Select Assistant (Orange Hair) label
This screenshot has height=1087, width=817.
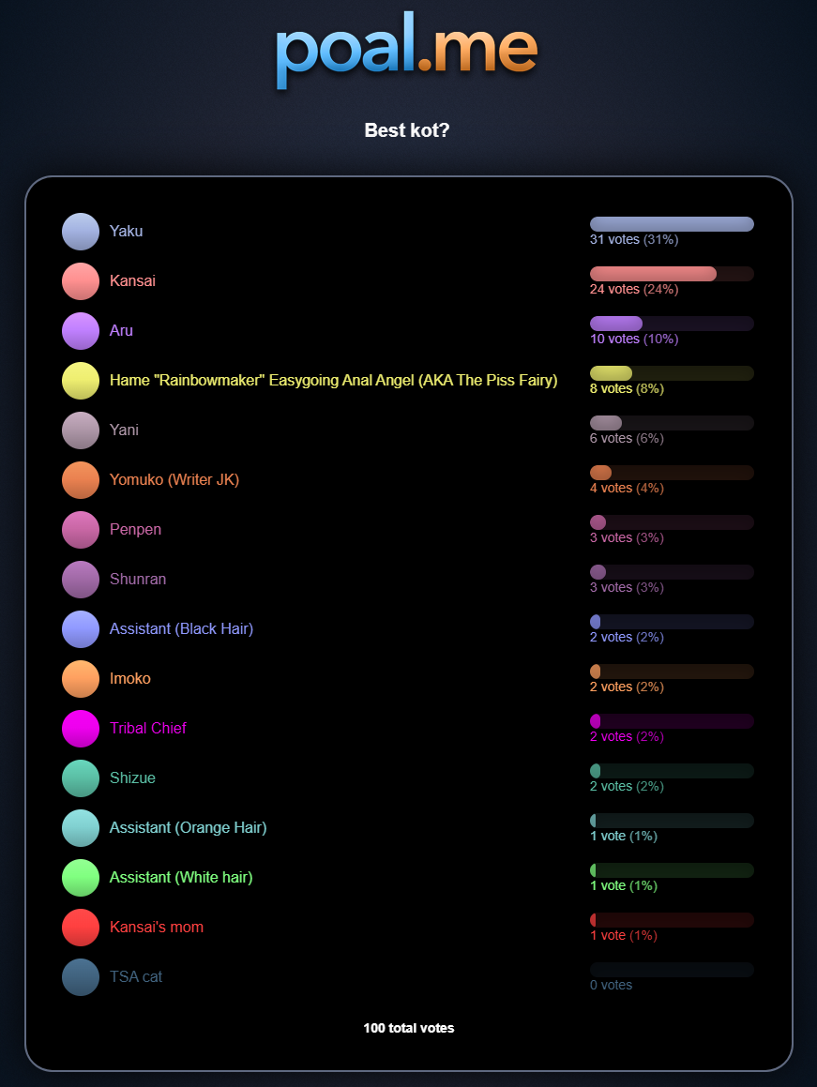click(x=188, y=828)
